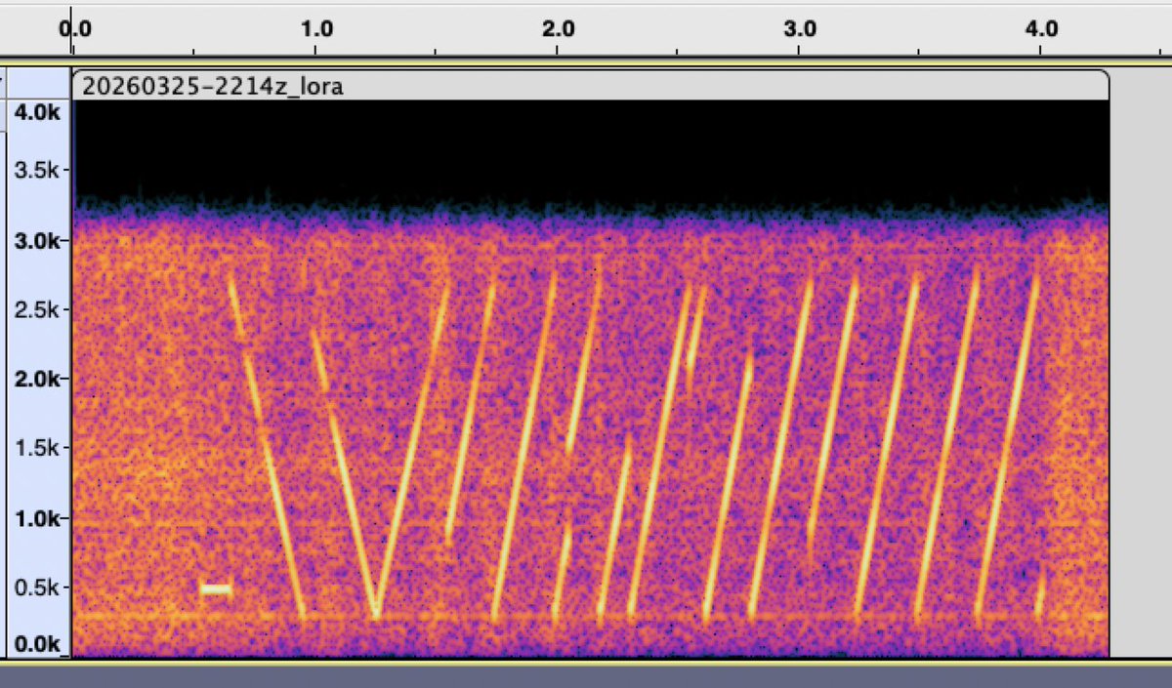This screenshot has width=1172, height=688.
Task: Click the 1.5k label on frequency scale
Action: click(x=39, y=448)
